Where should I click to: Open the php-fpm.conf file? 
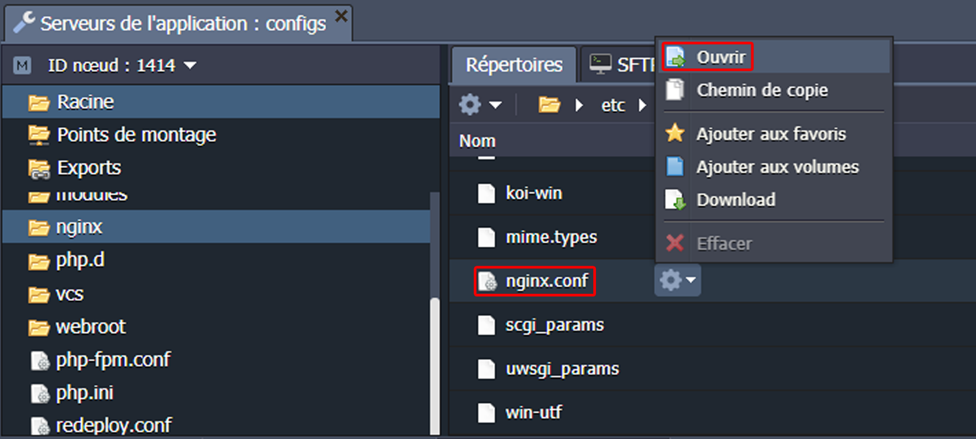113,360
